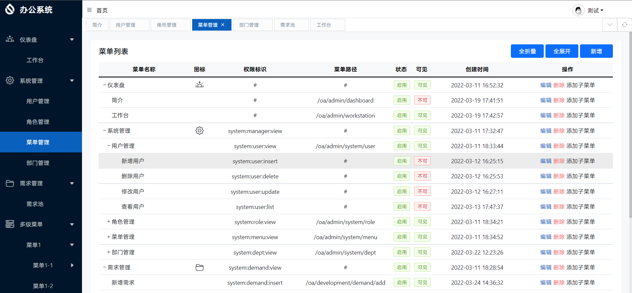Click the /oa/admin/workstation path cell

tap(345, 116)
